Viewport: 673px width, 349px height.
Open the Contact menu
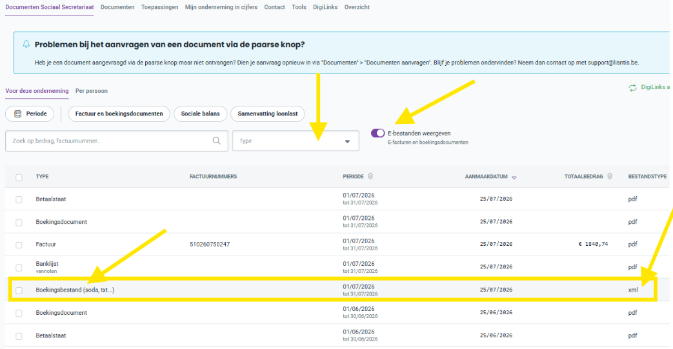click(x=275, y=7)
